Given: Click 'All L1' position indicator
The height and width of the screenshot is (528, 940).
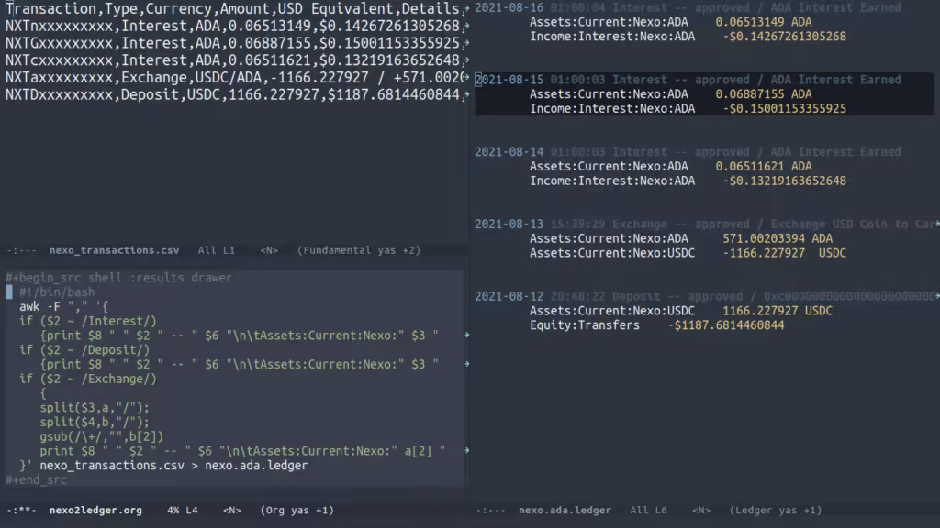Looking at the screenshot, I should coord(217,250).
